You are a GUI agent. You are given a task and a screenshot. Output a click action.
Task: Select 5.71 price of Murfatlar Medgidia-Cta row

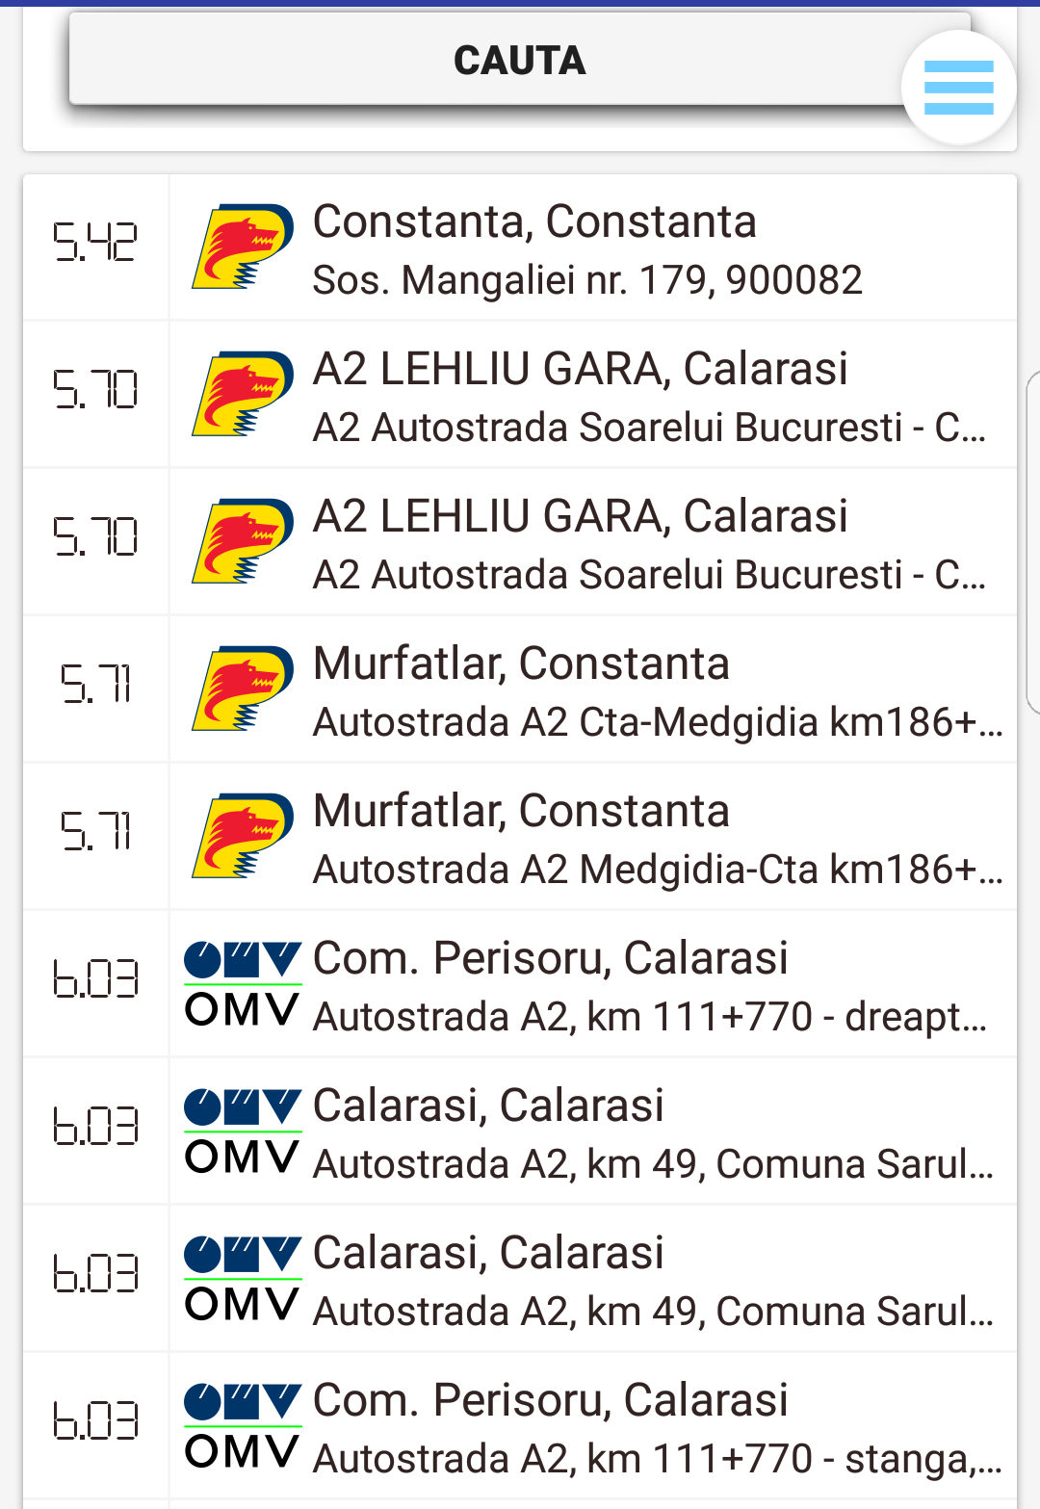pyautogui.click(x=95, y=831)
